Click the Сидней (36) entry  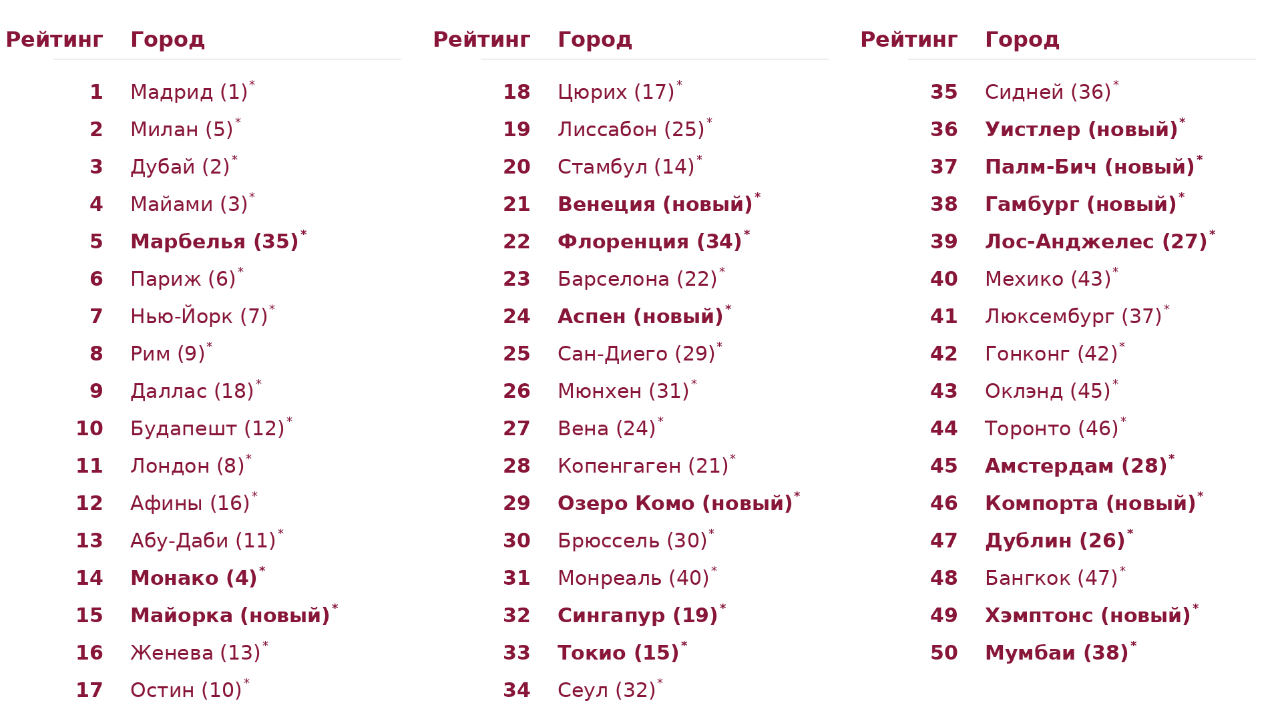pos(1048,92)
